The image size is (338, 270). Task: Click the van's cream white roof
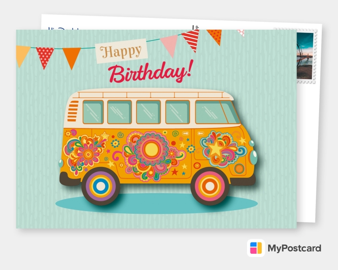149,94
